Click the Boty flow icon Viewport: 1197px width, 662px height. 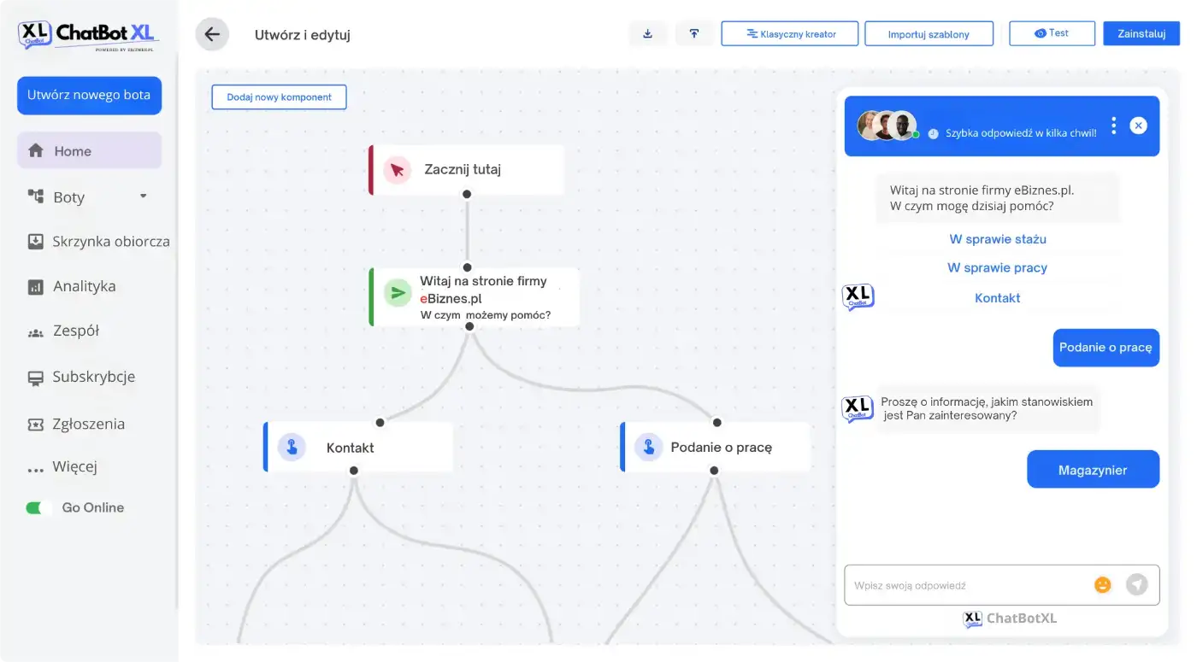point(36,196)
